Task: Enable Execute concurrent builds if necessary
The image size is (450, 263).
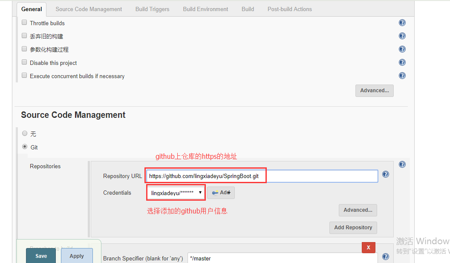Action: coord(24,75)
